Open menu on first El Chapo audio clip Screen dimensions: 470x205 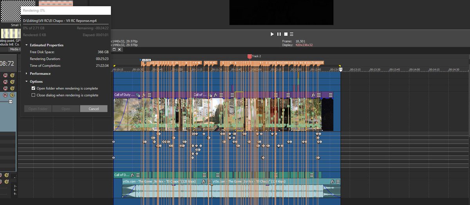tap(209, 182)
